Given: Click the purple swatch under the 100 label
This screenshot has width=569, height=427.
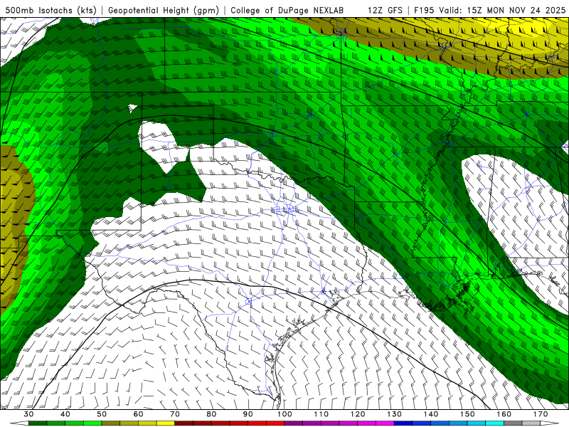Looking at the screenshot, I should tap(294, 423).
